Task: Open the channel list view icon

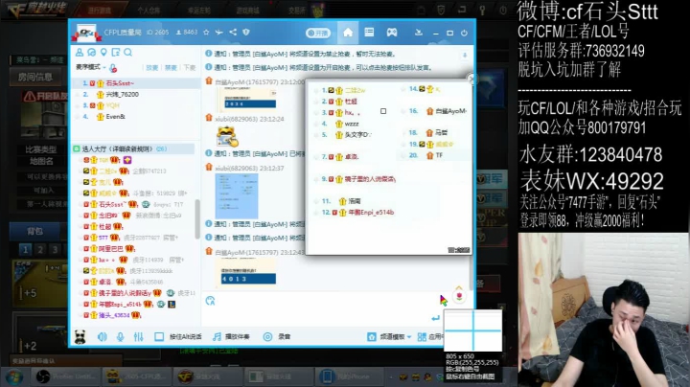Action: pyautogui.click(x=369, y=33)
